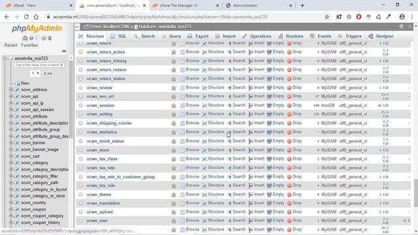Image resolution: width=418 pixels, height=235 pixels.
Task: Open Chrome profile avatar
Action: tap(402, 17)
